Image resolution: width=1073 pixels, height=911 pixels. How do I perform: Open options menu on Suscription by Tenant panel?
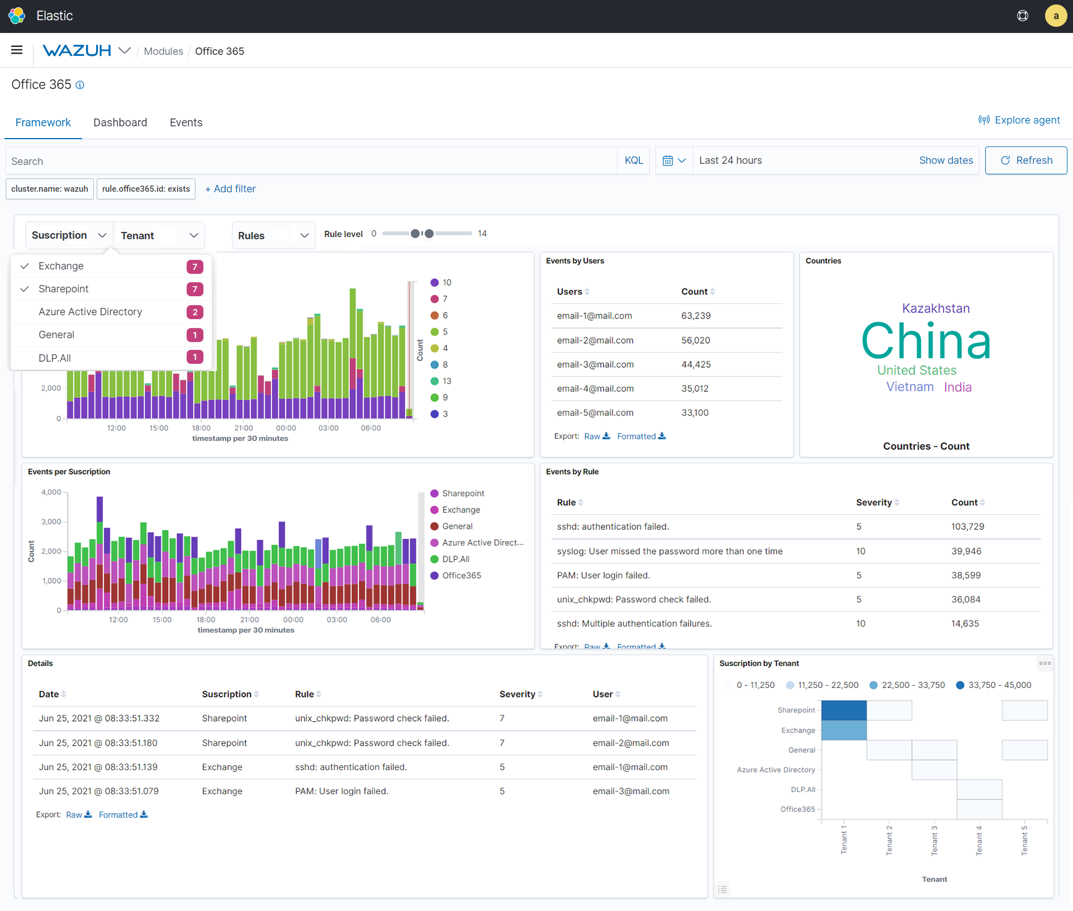(1044, 663)
